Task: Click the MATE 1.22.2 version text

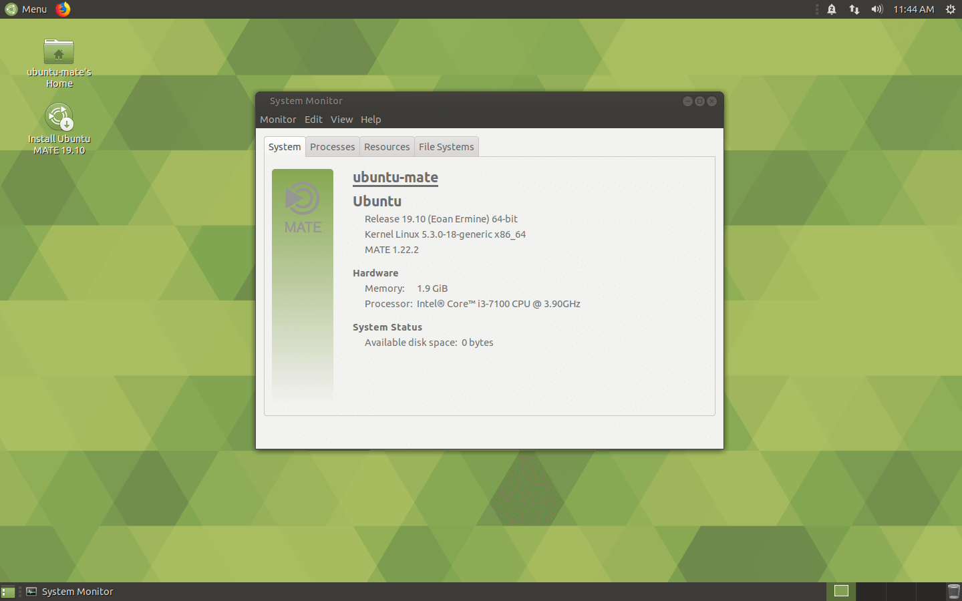Action: (391, 250)
